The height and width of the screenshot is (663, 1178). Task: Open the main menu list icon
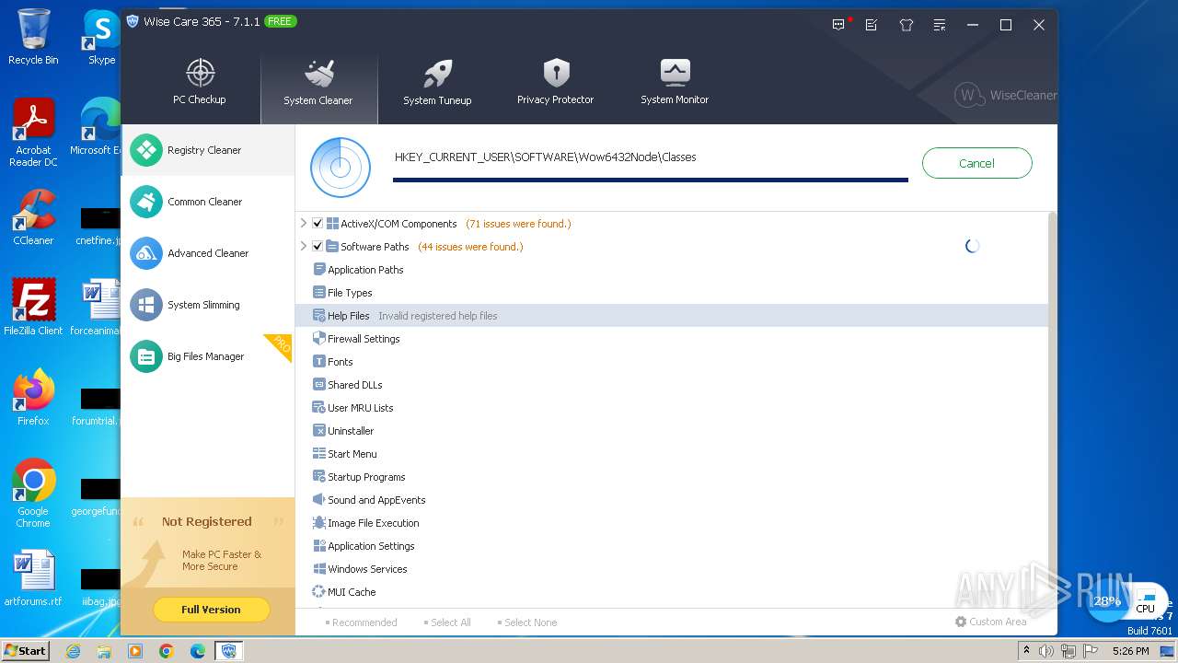click(939, 25)
